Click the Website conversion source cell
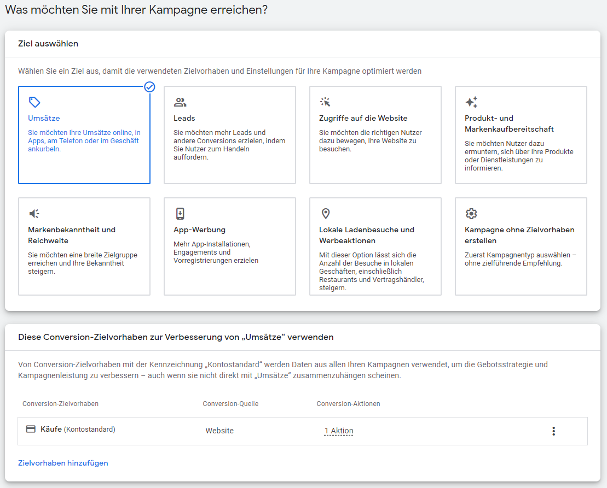 pos(219,431)
